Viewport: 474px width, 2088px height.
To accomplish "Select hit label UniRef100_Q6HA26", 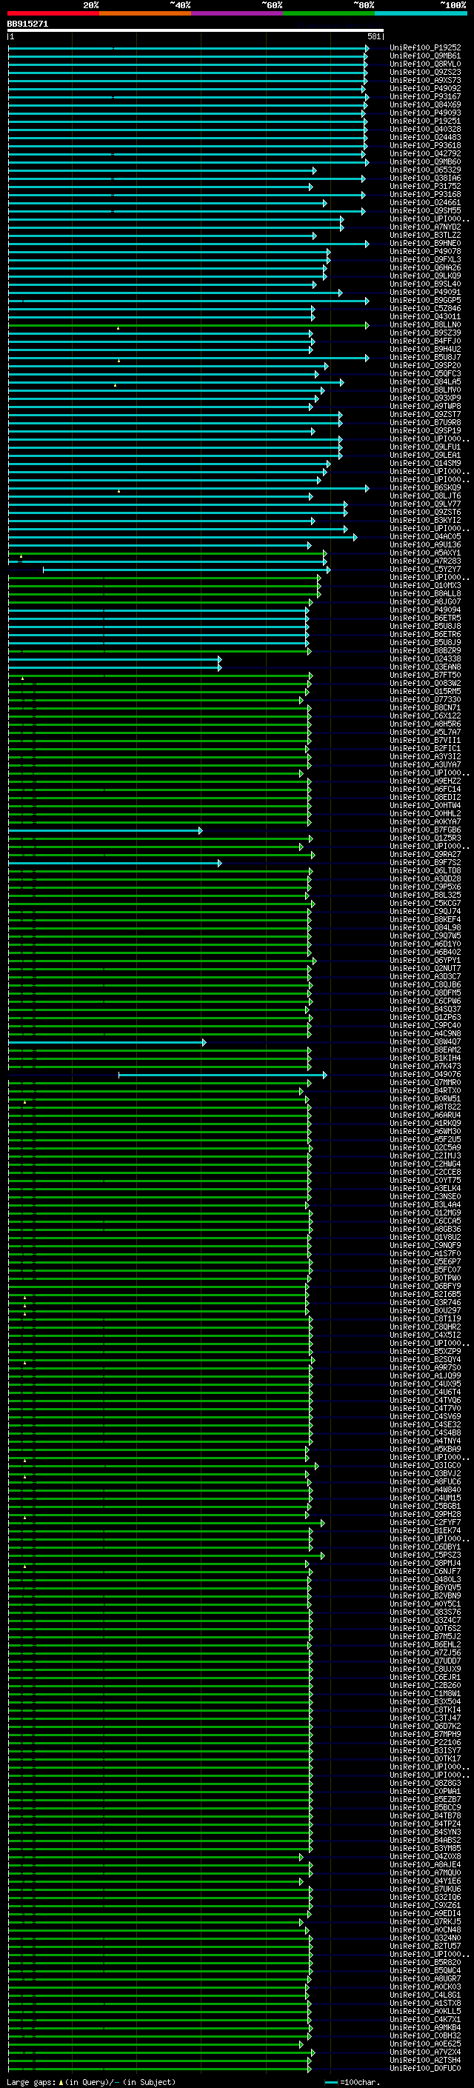I will [x=425, y=267].
